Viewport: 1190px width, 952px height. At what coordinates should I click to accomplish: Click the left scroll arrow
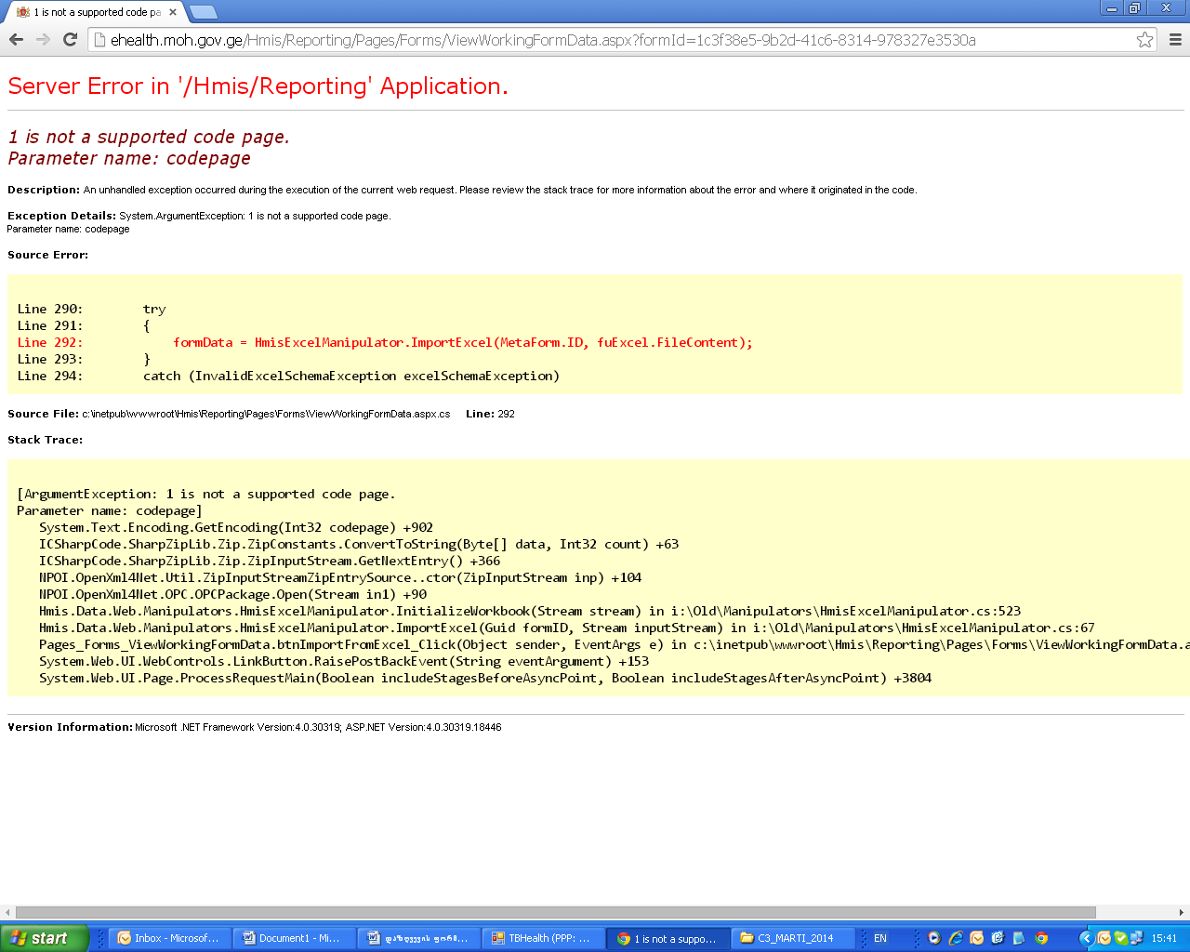7,912
